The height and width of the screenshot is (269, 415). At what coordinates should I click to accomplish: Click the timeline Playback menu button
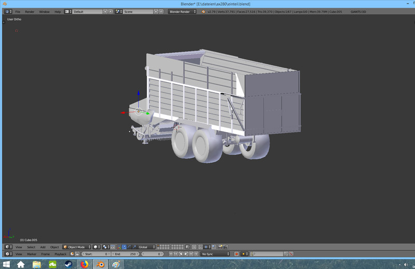coord(61,254)
